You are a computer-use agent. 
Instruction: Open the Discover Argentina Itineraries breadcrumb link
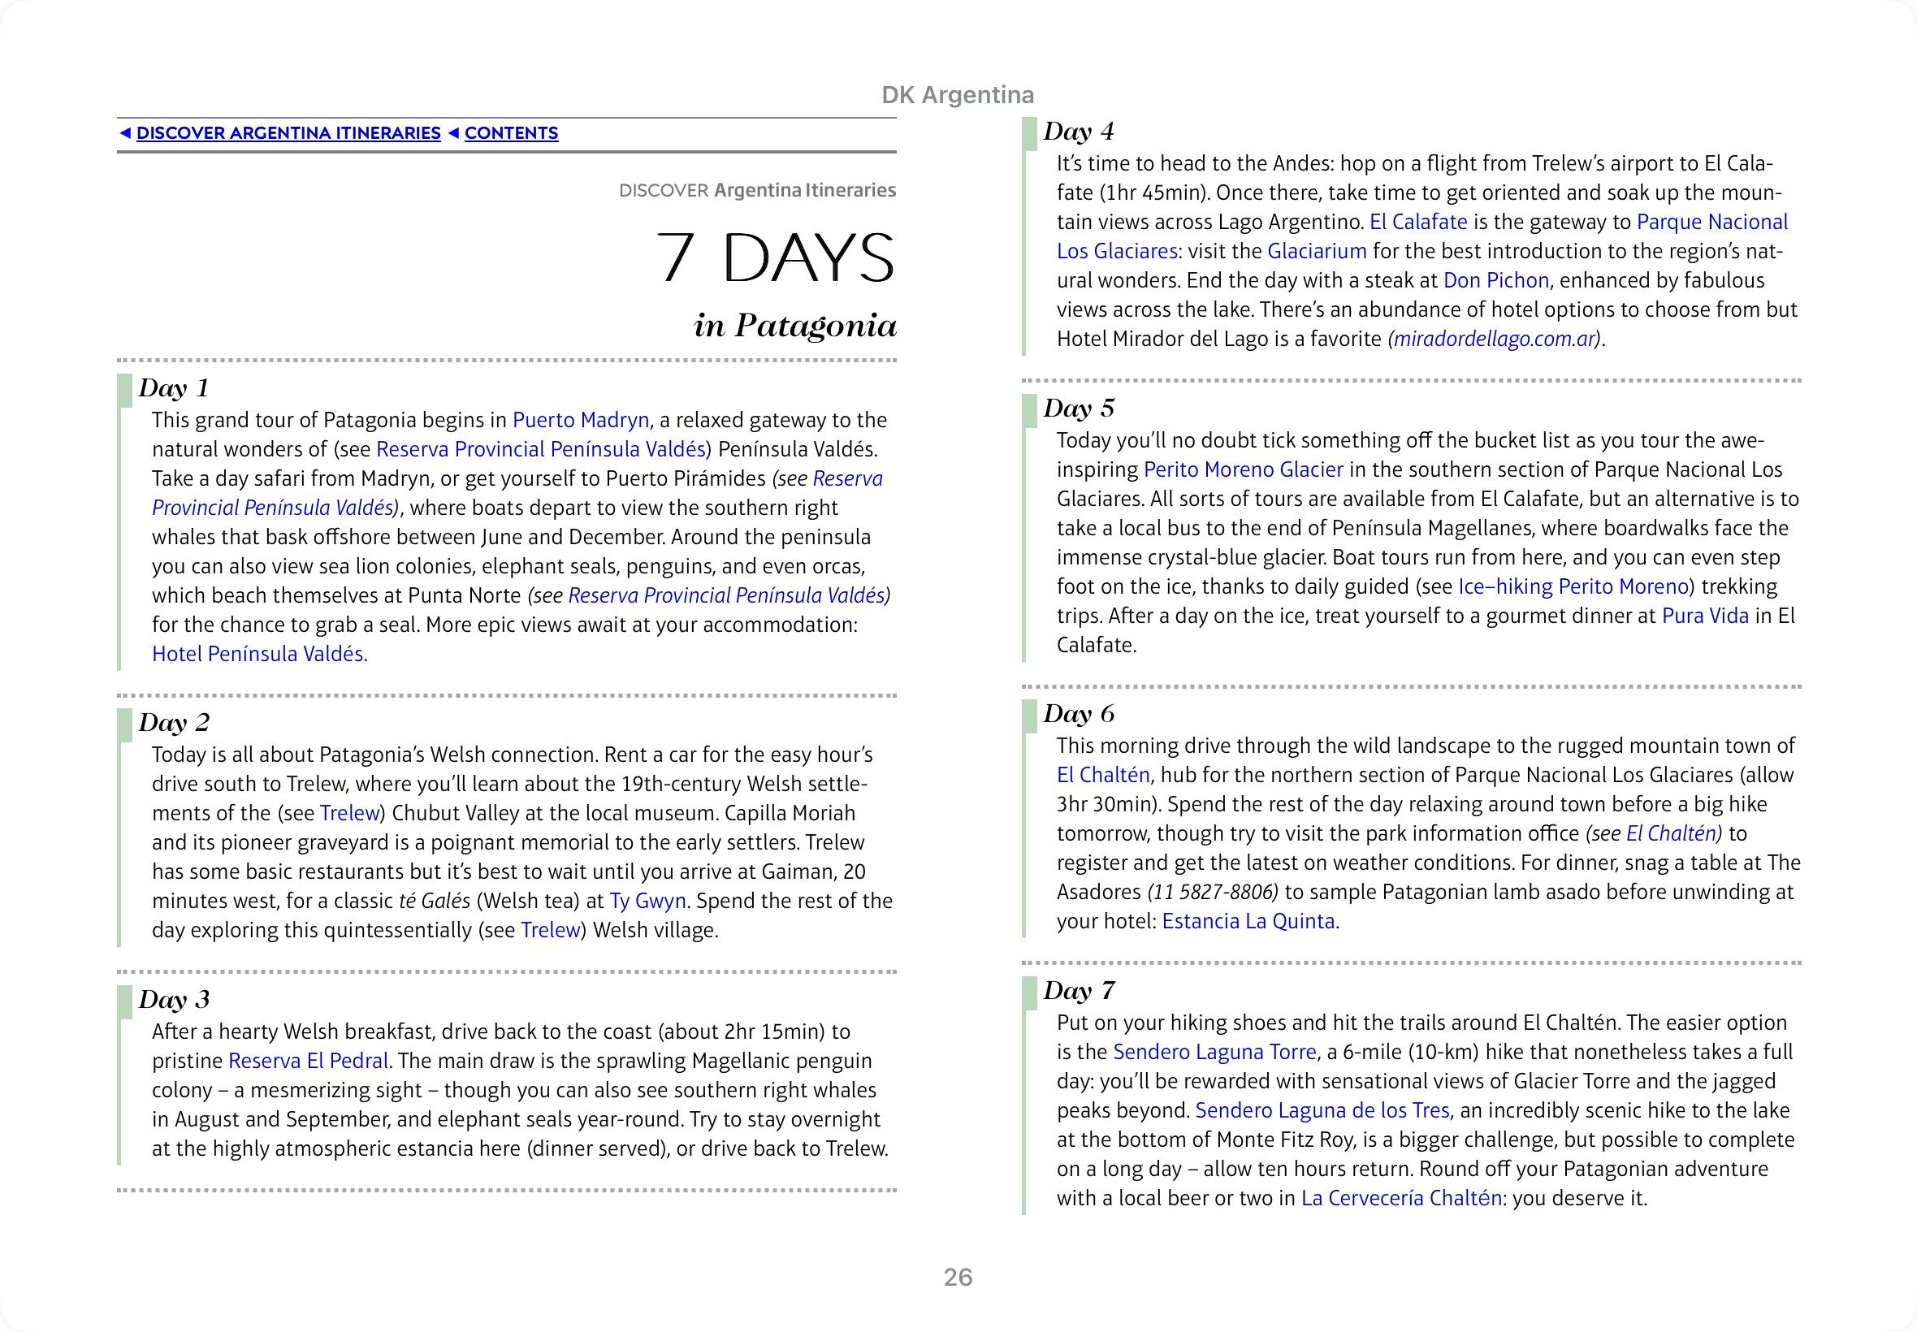click(x=288, y=133)
